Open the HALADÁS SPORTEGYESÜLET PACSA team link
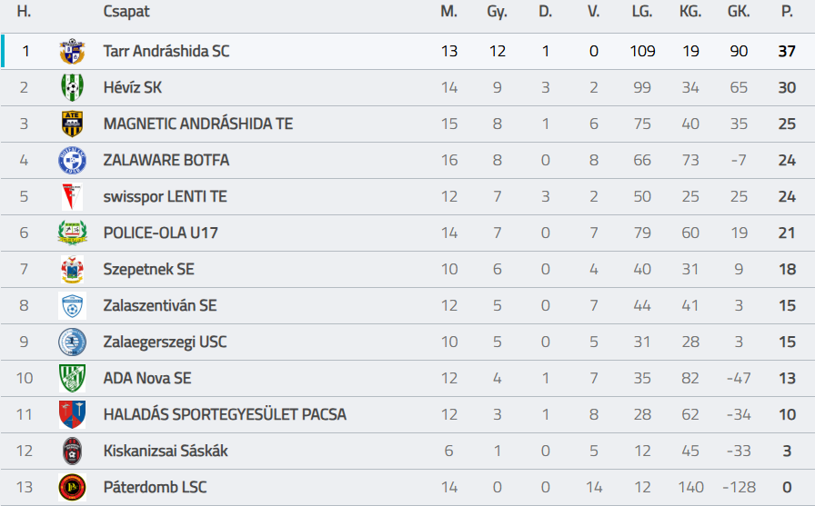This screenshot has width=815, height=506. pyautogui.click(x=225, y=415)
